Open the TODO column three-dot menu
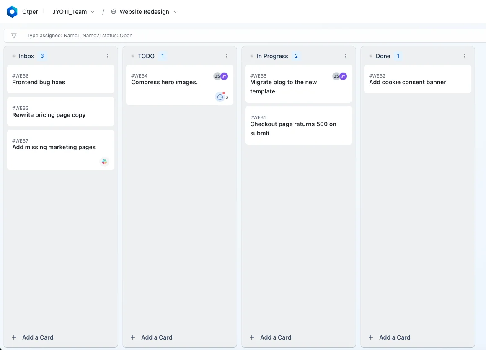This screenshot has width=486, height=350. point(227,56)
